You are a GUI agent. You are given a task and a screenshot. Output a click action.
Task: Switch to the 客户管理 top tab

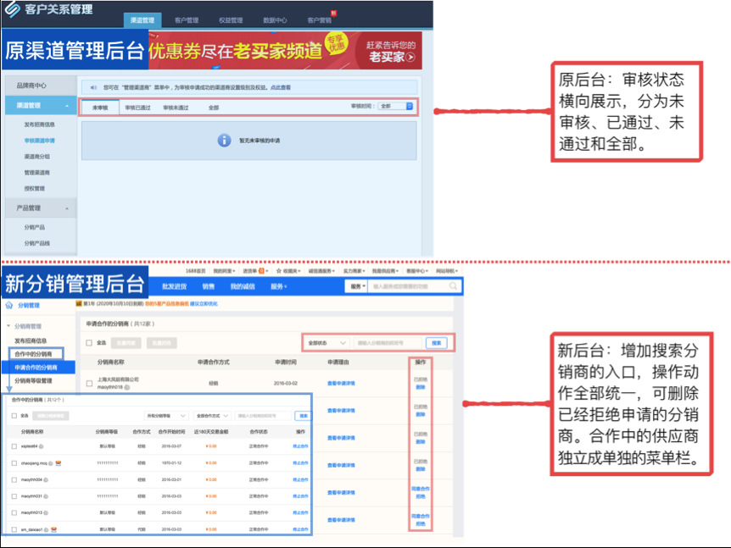[186, 19]
